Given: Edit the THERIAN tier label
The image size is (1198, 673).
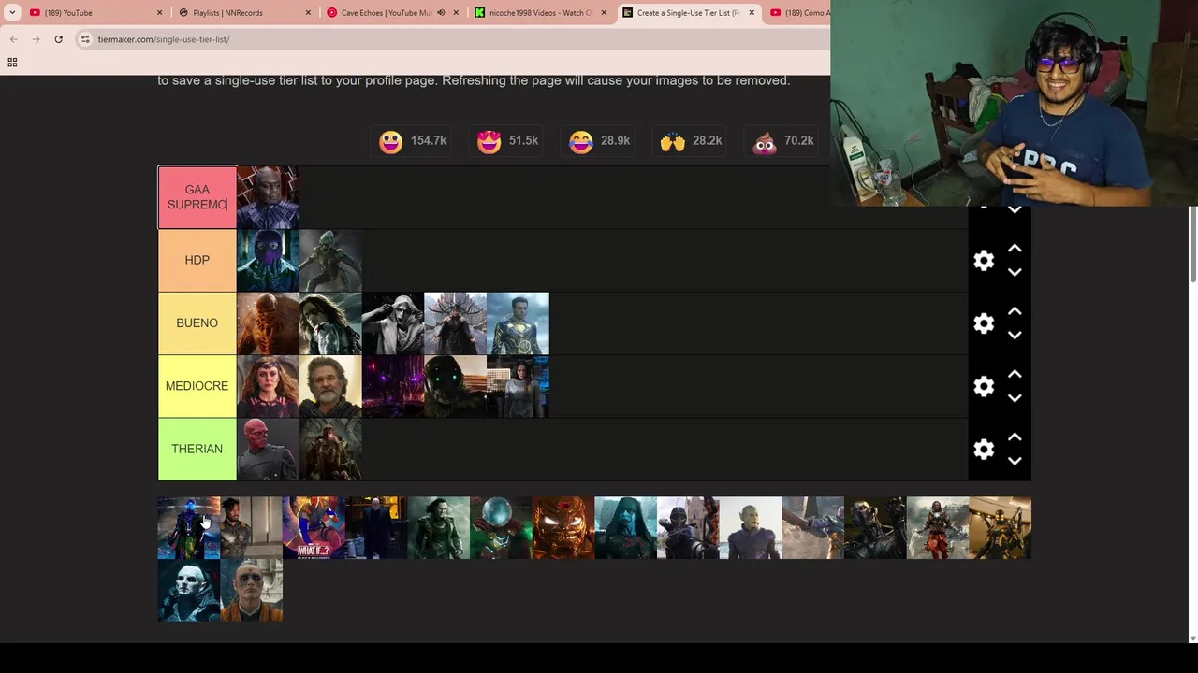Looking at the screenshot, I should point(197,450).
